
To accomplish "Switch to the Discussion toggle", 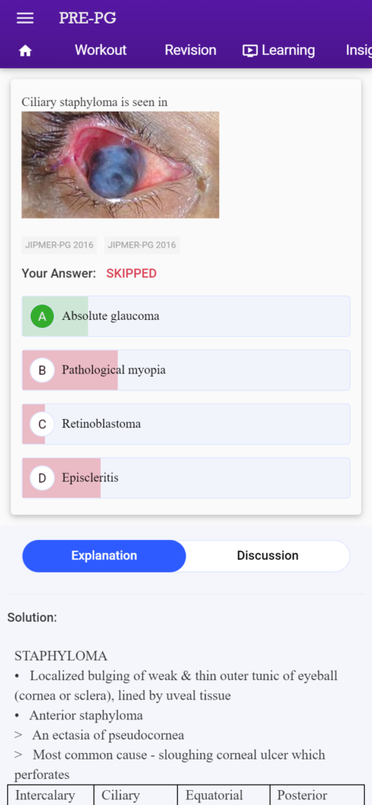I will [267, 556].
